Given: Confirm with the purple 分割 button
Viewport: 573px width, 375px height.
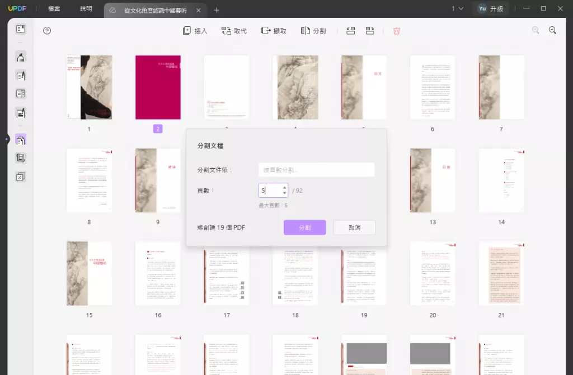Looking at the screenshot, I should 305,227.
